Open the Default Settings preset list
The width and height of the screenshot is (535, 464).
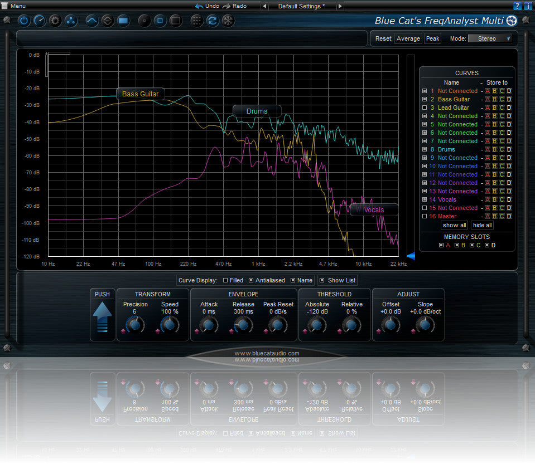[x=302, y=6]
